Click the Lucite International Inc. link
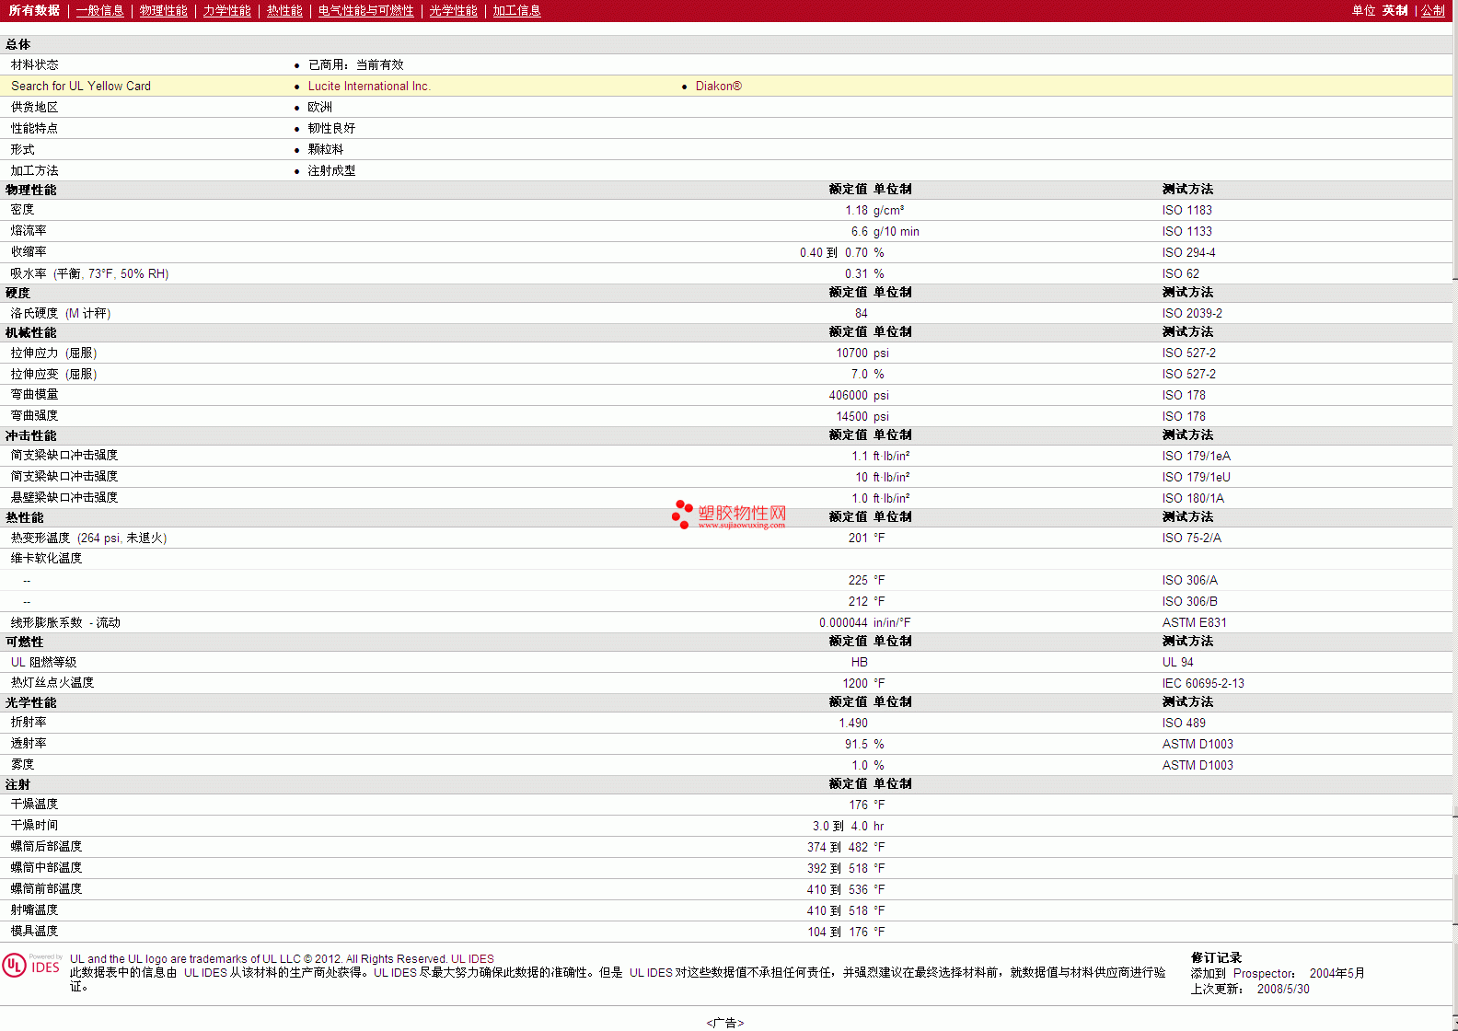The image size is (1458, 1031). pyautogui.click(x=369, y=86)
